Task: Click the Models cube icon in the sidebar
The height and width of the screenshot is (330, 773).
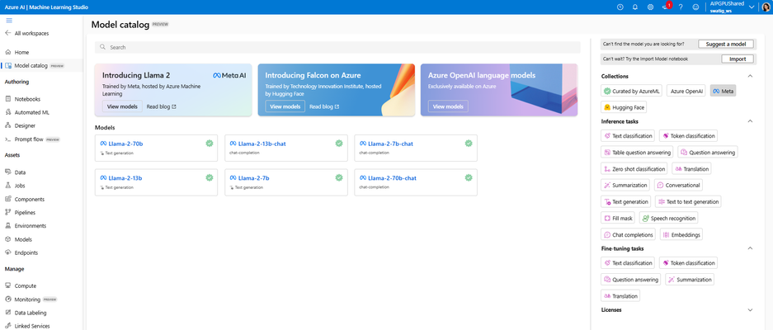Action: (8, 239)
